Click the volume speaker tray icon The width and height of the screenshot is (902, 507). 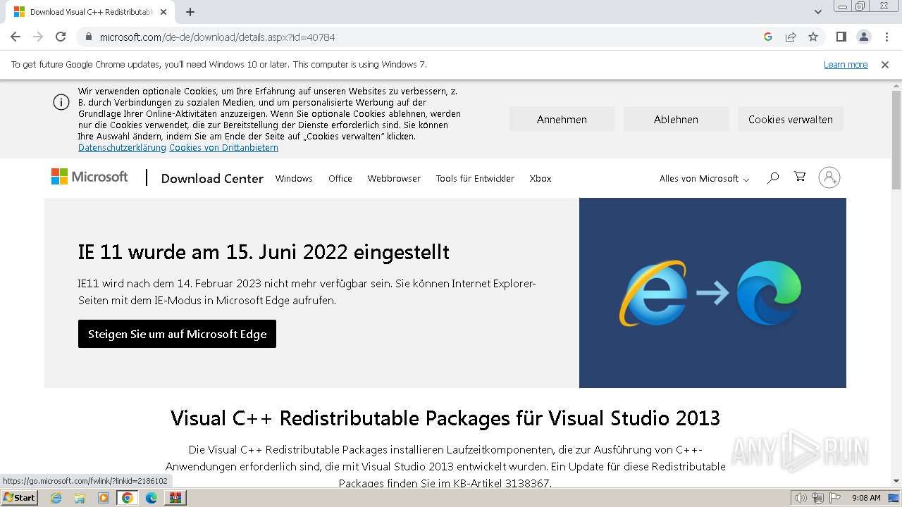click(x=801, y=498)
